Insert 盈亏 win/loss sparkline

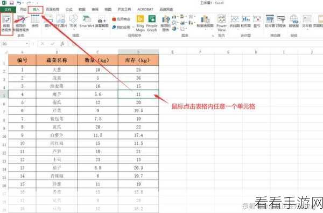point(257,21)
